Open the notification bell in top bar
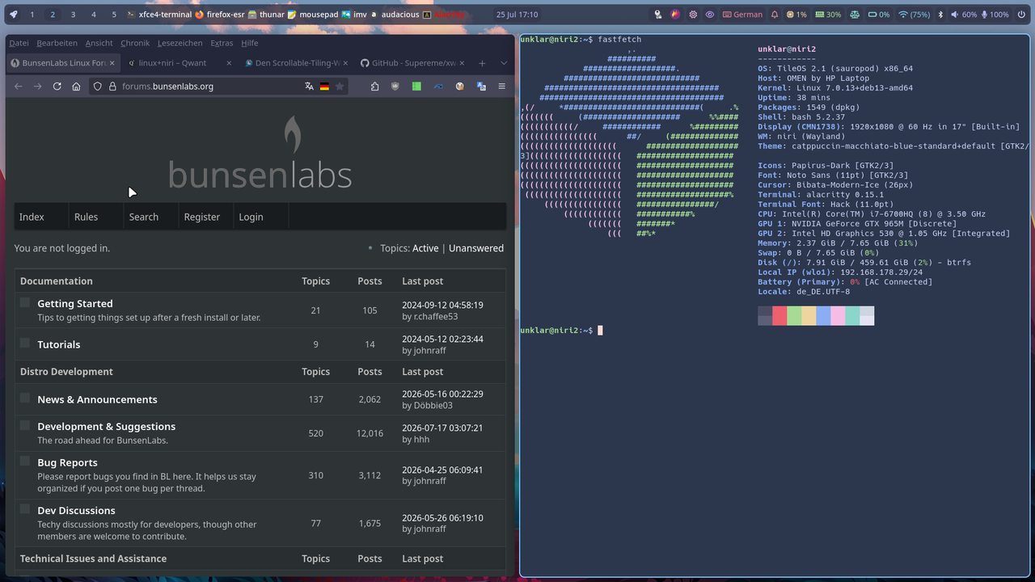This screenshot has height=582, width=1035. click(x=775, y=15)
